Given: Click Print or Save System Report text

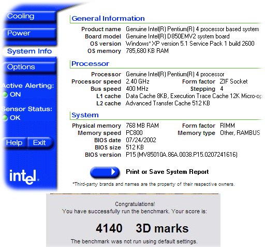Looking at the screenshot, I should [167, 172].
